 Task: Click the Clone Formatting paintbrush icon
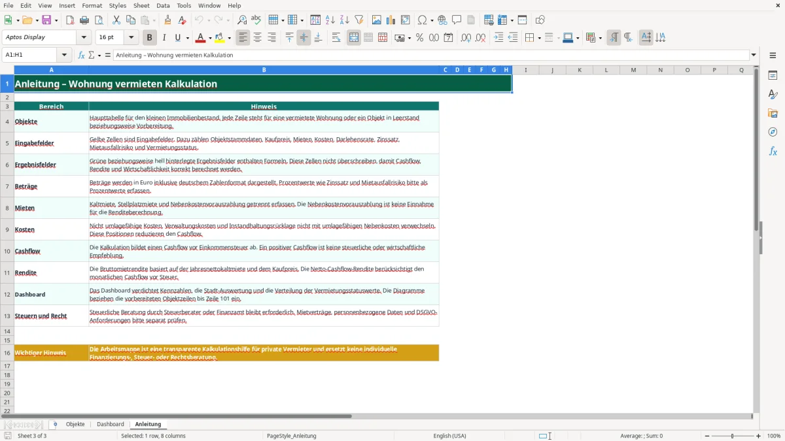pyautogui.click(x=168, y=20)
